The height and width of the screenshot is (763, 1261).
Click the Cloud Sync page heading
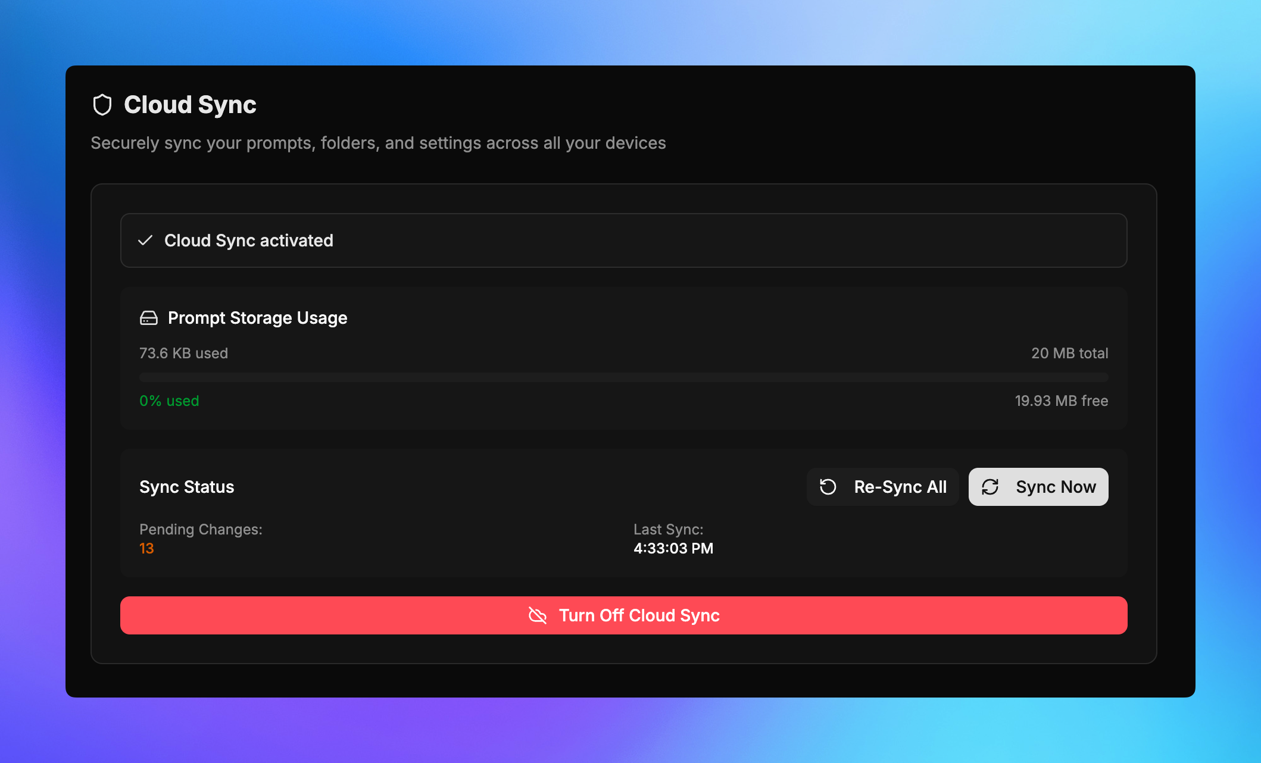(190, 105)
